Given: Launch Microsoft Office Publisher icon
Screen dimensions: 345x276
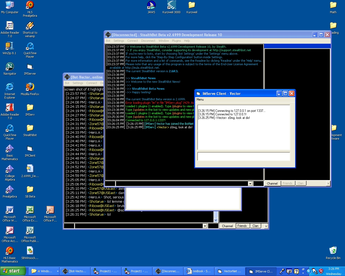Looking at the screenshot, I should pyautogui.click(x=30, y=234).
